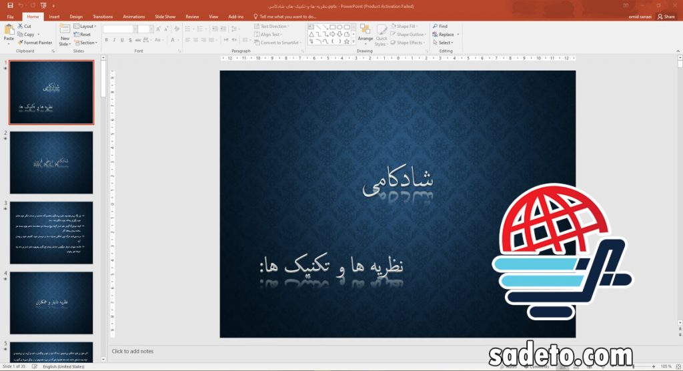The image size is (683, 371).
Task: Toggle Italic formatting
Action: click(x=114, y=40)
